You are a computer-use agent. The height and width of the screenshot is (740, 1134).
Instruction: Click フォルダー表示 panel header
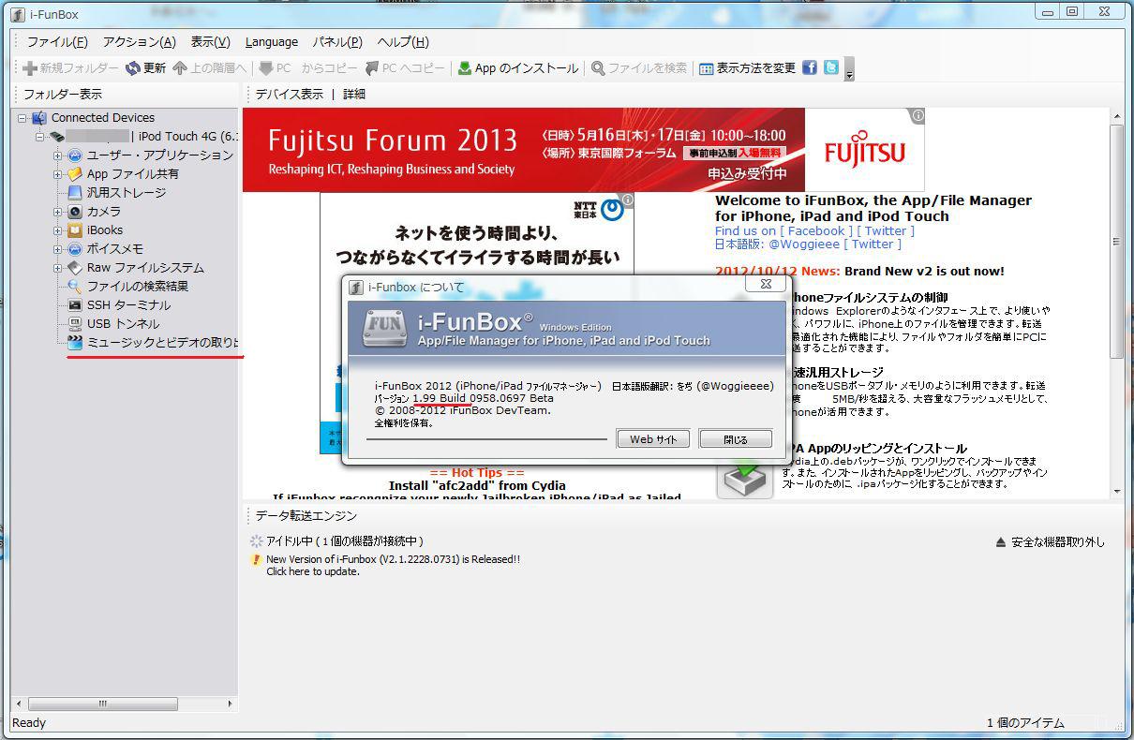[x=63, y=94]
